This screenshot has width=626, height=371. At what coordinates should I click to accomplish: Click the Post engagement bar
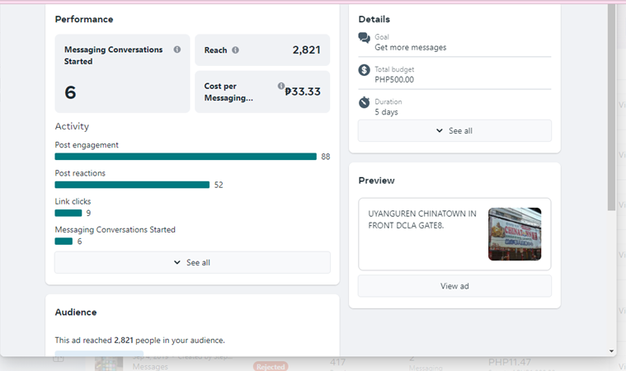[186, 157]
